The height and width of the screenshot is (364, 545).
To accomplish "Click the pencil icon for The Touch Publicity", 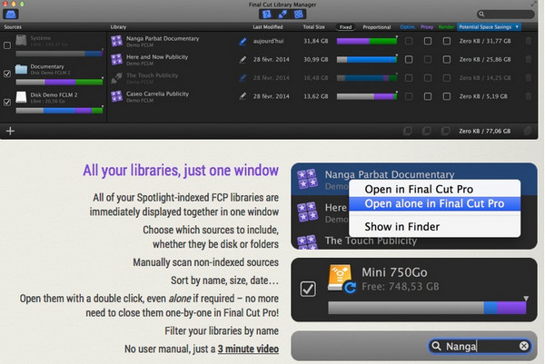I will coord(243,78).
